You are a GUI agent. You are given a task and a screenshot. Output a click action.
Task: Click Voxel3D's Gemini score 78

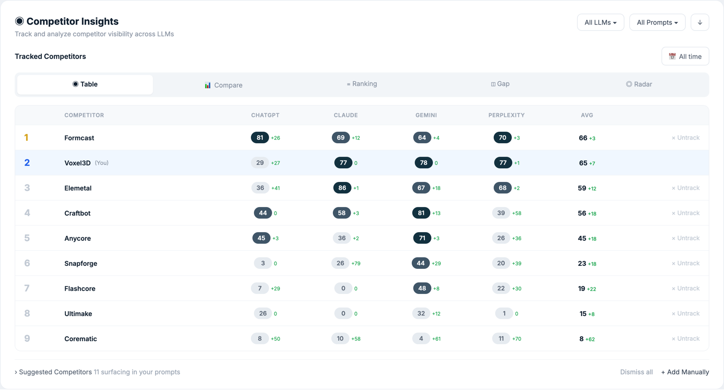[x=424, y=163]
